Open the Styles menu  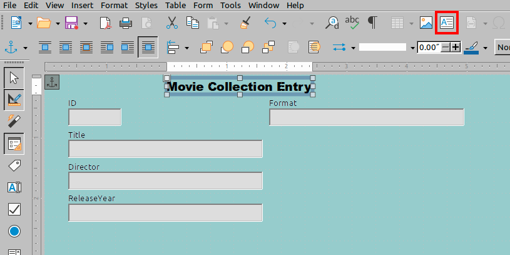(x=146, y=5)
